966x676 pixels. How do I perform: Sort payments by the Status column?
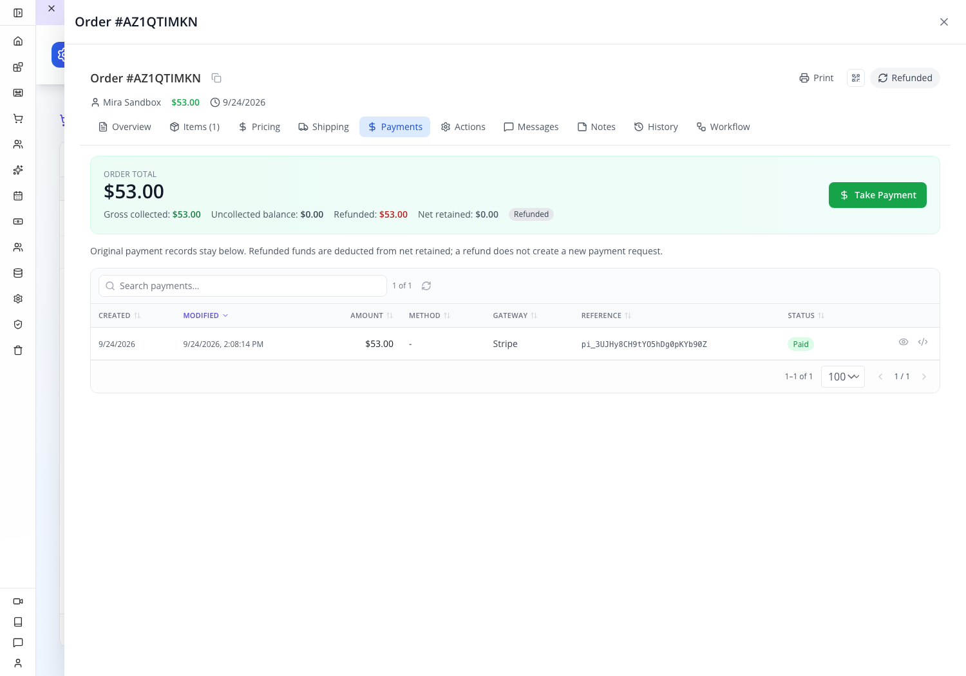pyautogui.click(x=806, y=315)
